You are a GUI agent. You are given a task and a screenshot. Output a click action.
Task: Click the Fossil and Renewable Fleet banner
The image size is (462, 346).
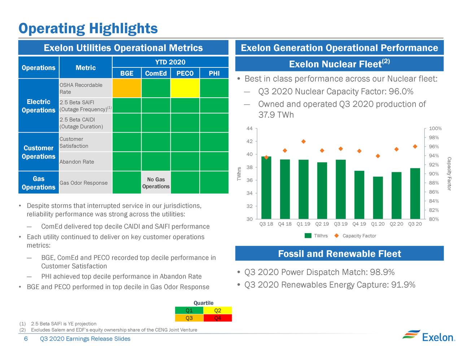click(x=339, y=253)
